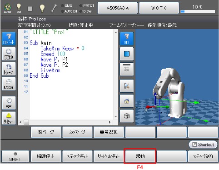Click the wrench settings icon

(x=54, y=8)
